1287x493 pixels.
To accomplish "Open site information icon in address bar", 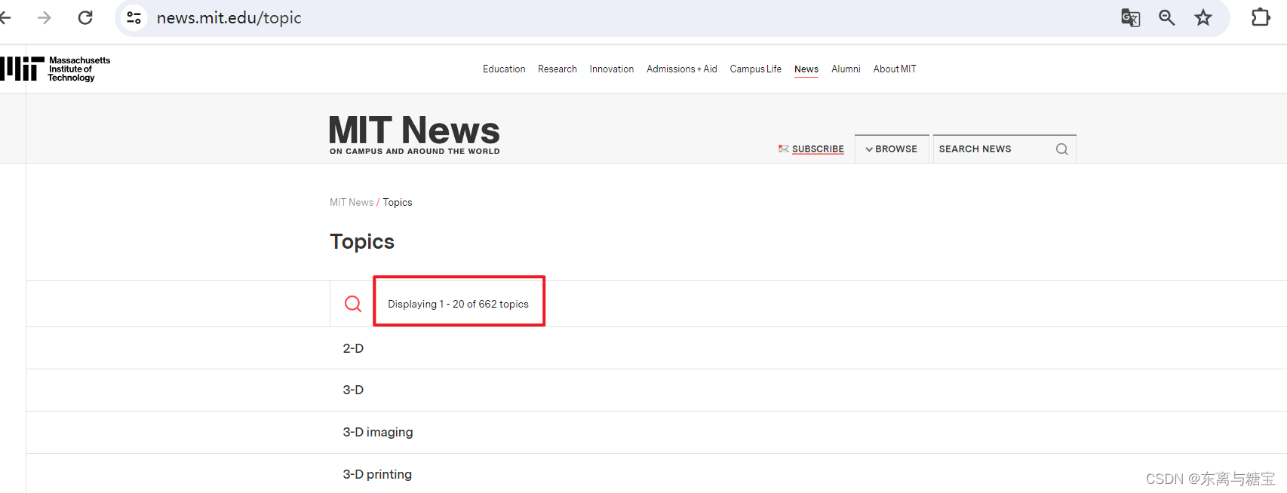I will (x=134, y=17).
